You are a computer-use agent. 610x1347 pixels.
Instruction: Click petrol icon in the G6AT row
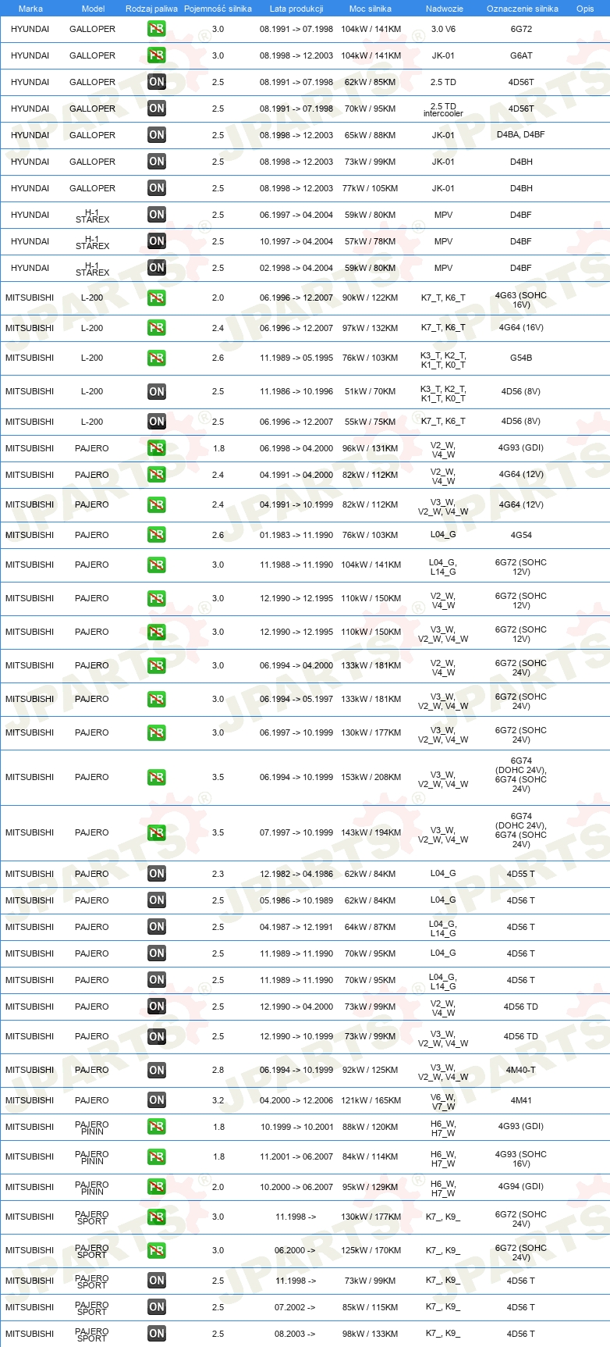(x=157, y=55)
